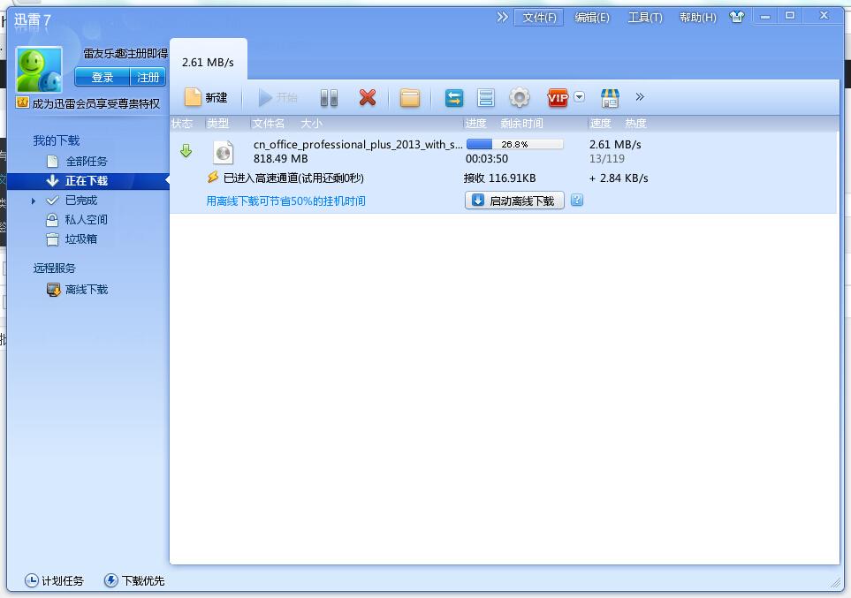Select 已完成 in the sidebar
The image size is (851, 598).
tap(81, 201)
